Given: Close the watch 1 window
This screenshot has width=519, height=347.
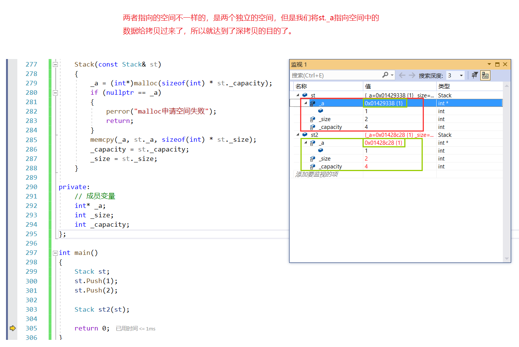Looking at the screenshot, I should [x=505, y=64].
